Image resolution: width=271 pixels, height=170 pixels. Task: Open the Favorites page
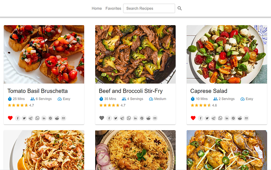coord(113,9)
